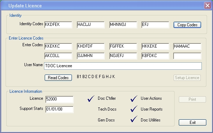Image resolution: width=213 pixels, height=133 pixels.
Task: Click the Doc C'trller checkmark
Action: (91, 99)
